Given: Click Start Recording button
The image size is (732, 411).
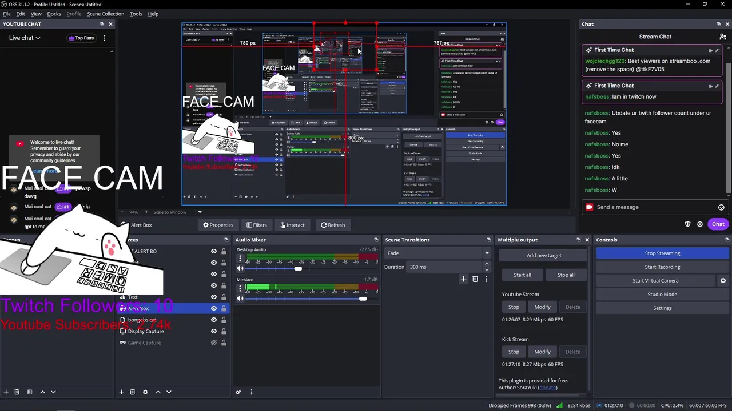Looking at the screenshot, I should [x=662, y=267].
